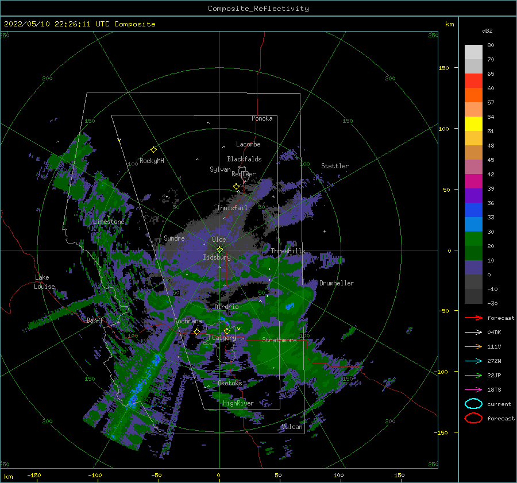
Task: Click the yellow diamond marker under Cochrane
Action: coord(197,331)
